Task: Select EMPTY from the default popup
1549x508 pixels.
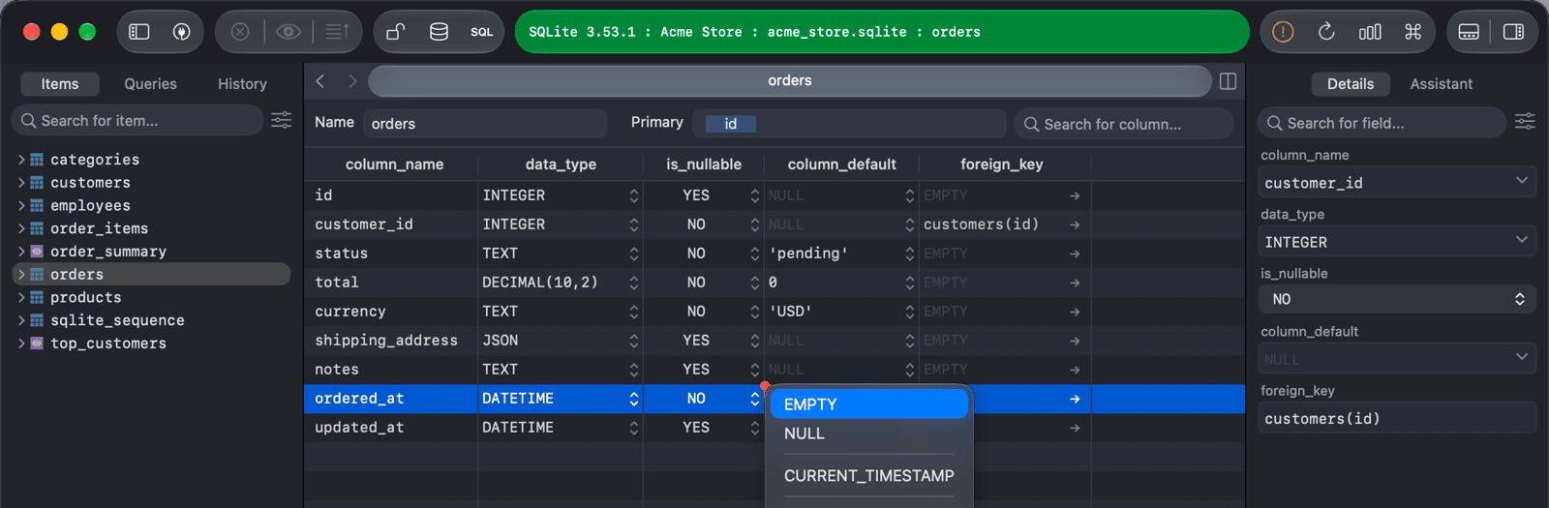Action: [x=869, y=404]
